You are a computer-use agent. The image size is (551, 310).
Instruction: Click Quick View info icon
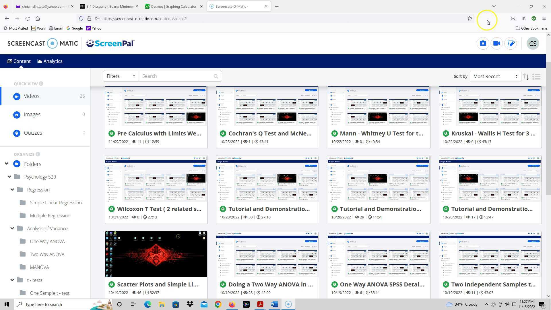point(41,84)
